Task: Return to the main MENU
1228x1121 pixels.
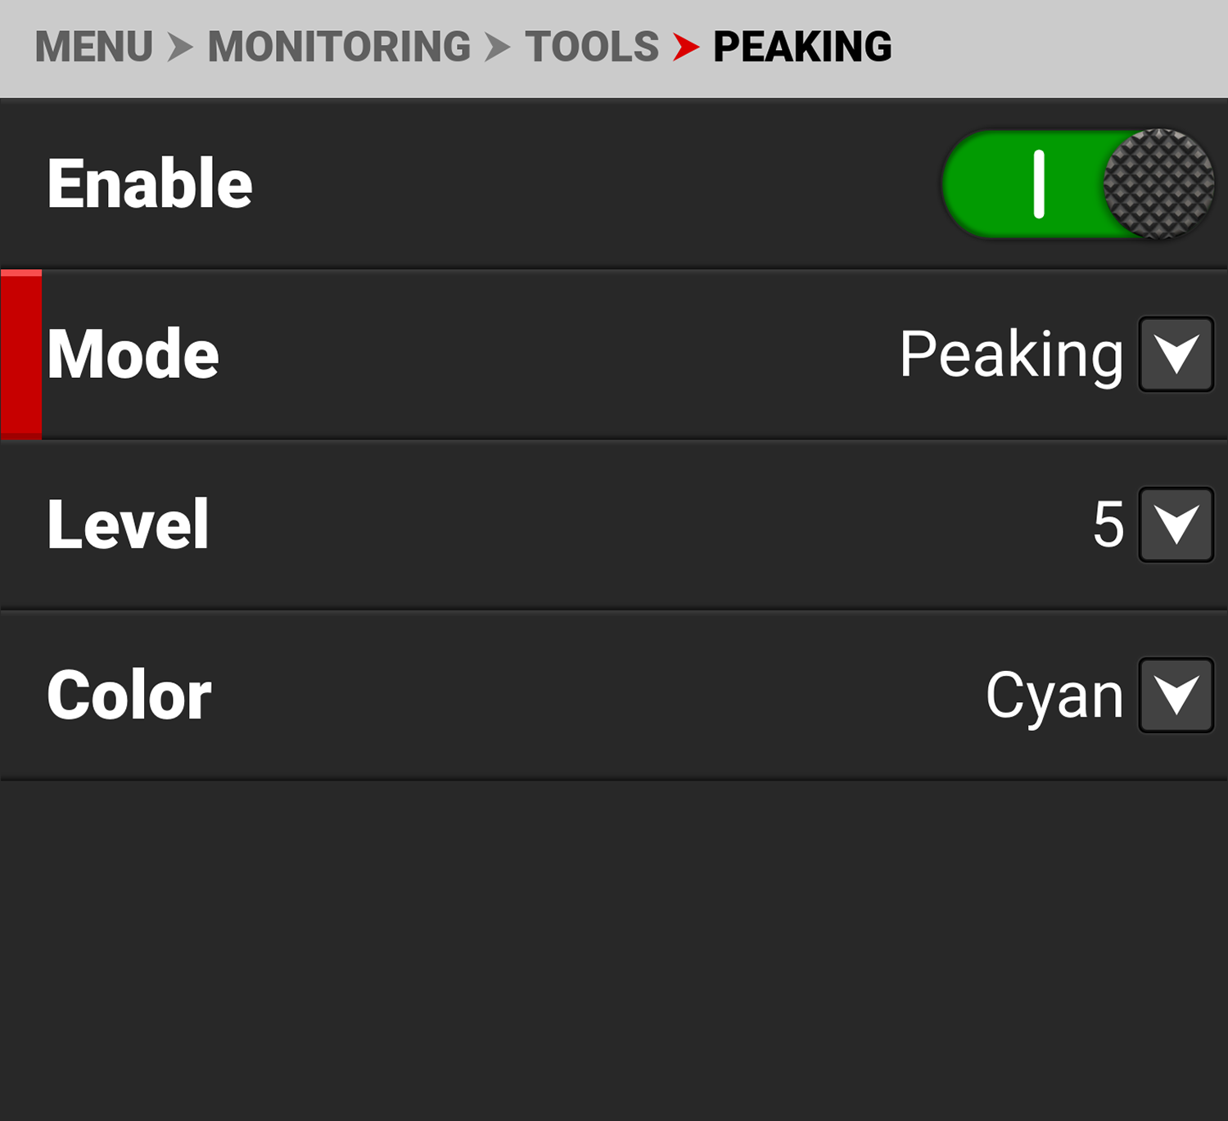Action: coord(94,47)
